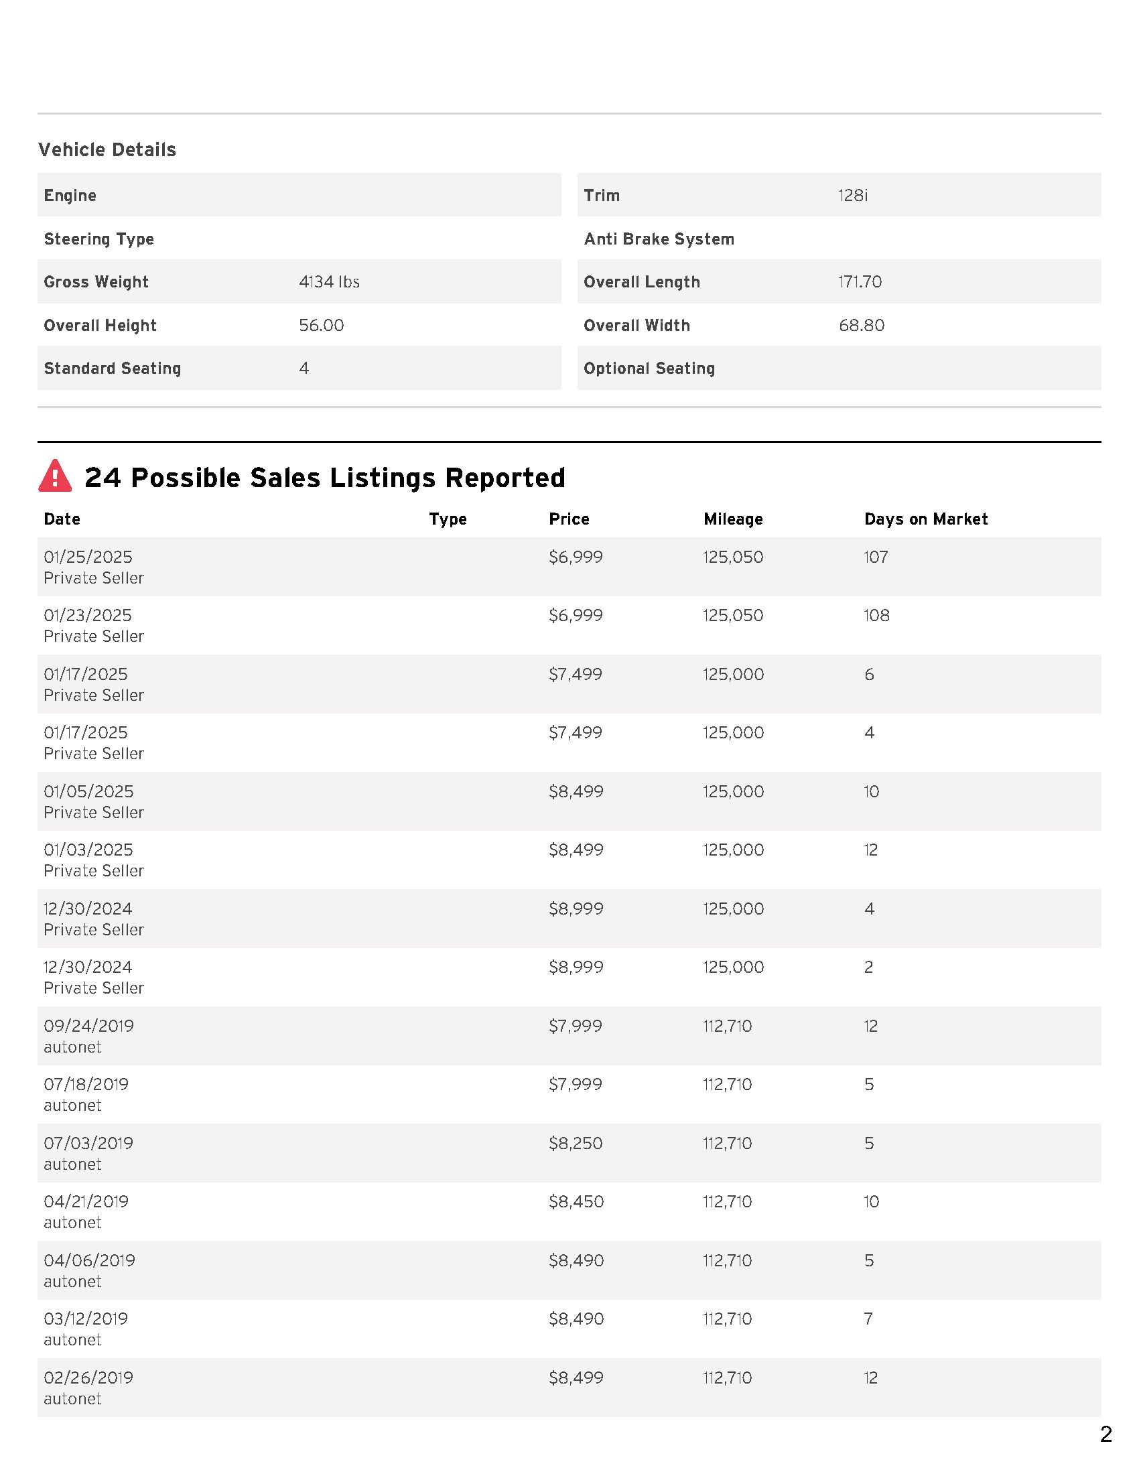Select the Trim value 128i
The image size is (1139, 1474).
[x=853, y=196]
